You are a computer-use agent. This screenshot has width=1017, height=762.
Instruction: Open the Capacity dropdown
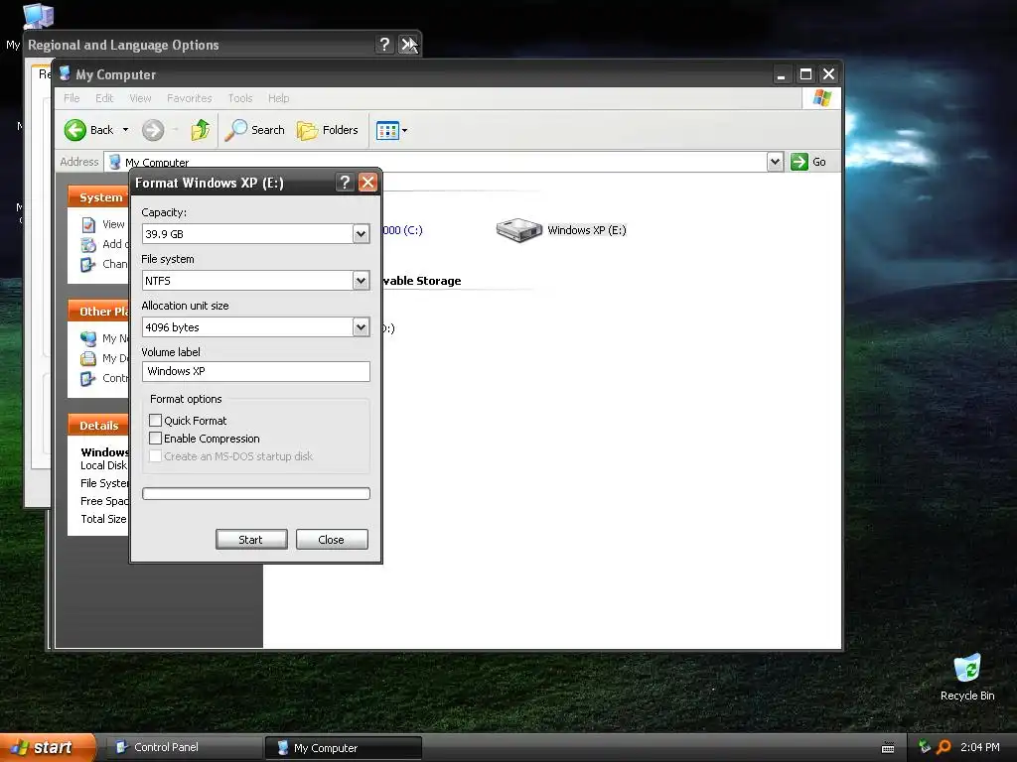point(362,234)
